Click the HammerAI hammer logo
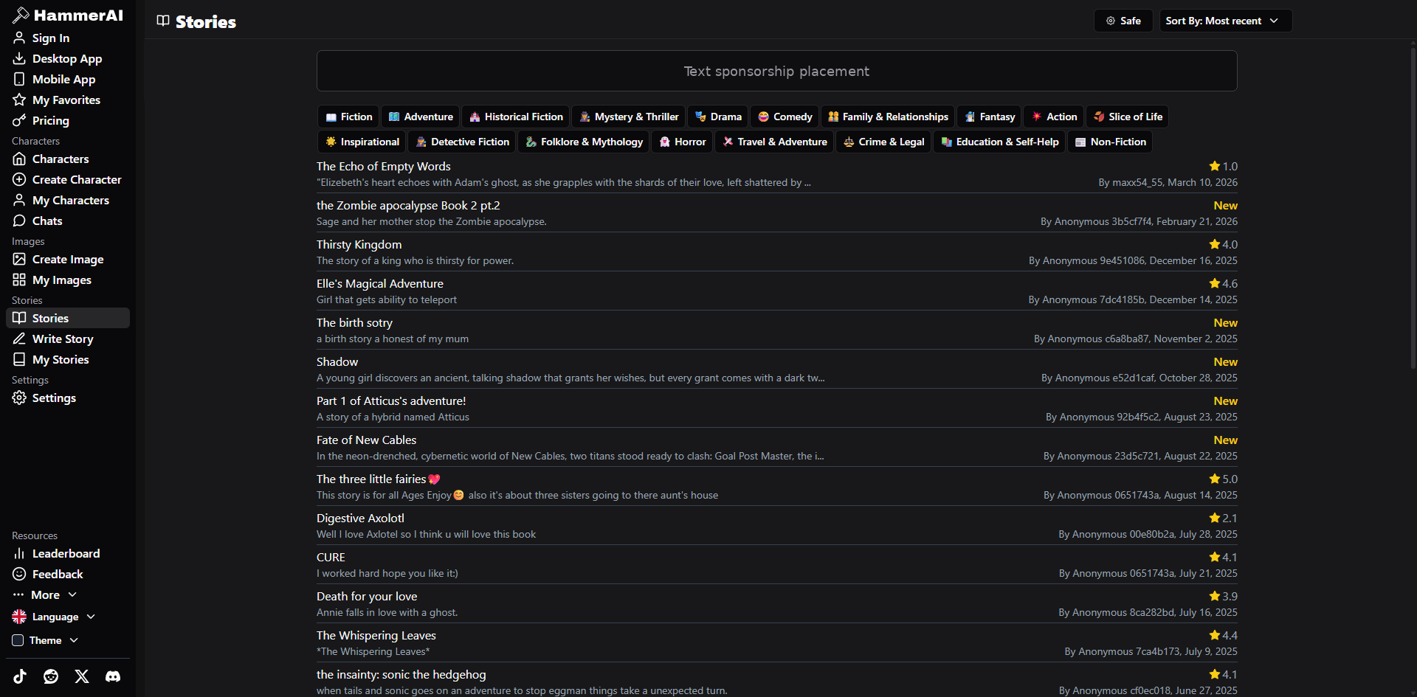This screenshot has width=1417, height=697. pos(21,15)
